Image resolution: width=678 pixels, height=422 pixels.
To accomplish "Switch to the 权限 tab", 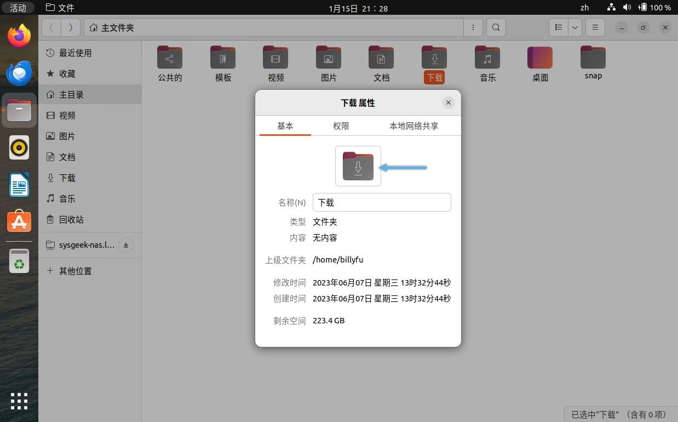I will 341,126.
